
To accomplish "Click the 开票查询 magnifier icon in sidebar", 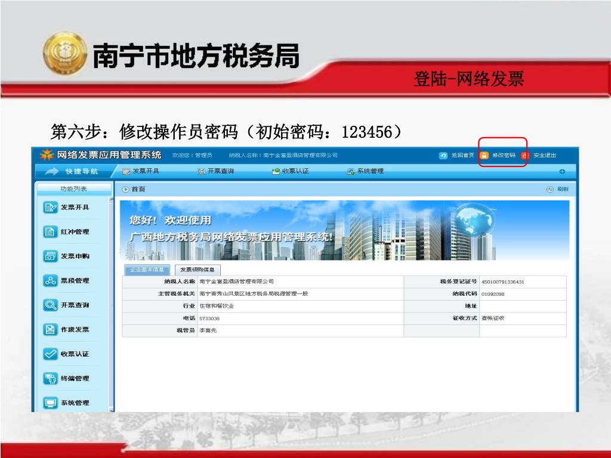I will 50,305.
